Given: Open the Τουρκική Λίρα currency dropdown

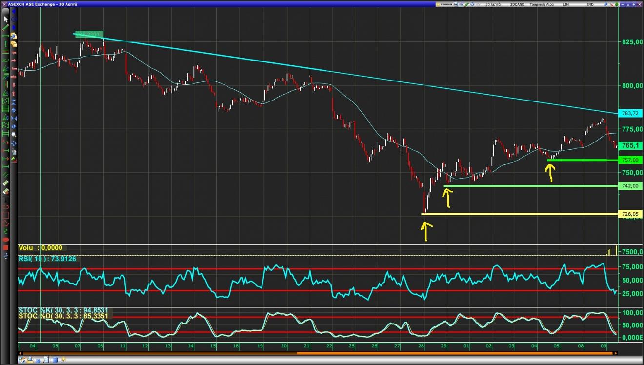Looking at the screenshot, I should tap(542, 4).
